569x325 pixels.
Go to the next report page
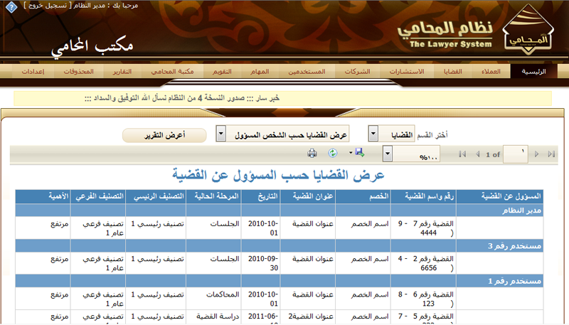tap(537, 154)
